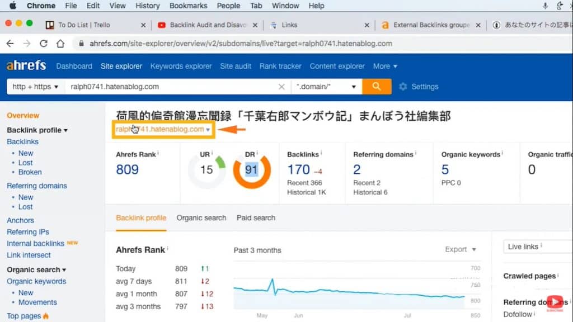
Task: Click the info icon beside Referring domains metric
Action: click(416, 153)
